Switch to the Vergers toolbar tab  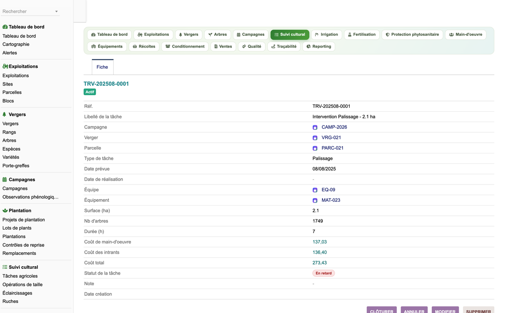[189, 35]
